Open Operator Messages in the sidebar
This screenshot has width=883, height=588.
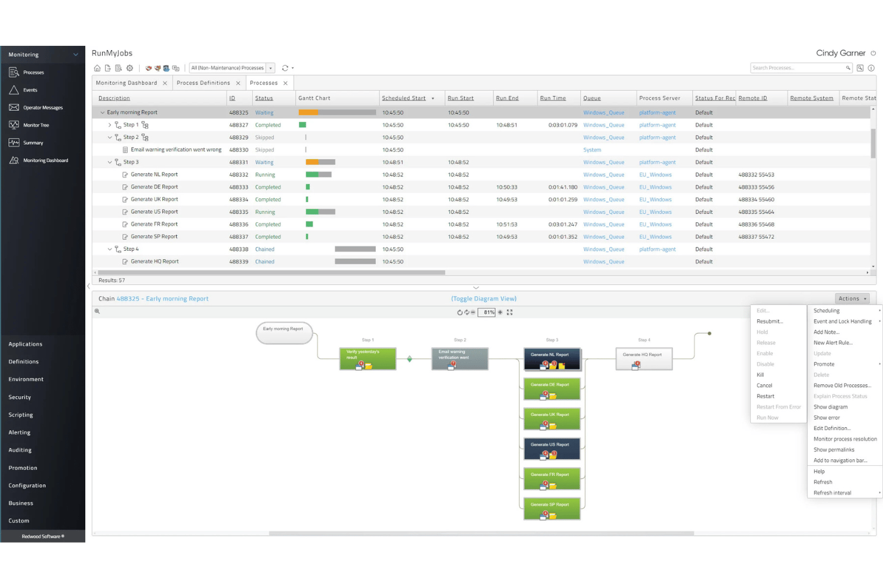(x=42, y=107)
